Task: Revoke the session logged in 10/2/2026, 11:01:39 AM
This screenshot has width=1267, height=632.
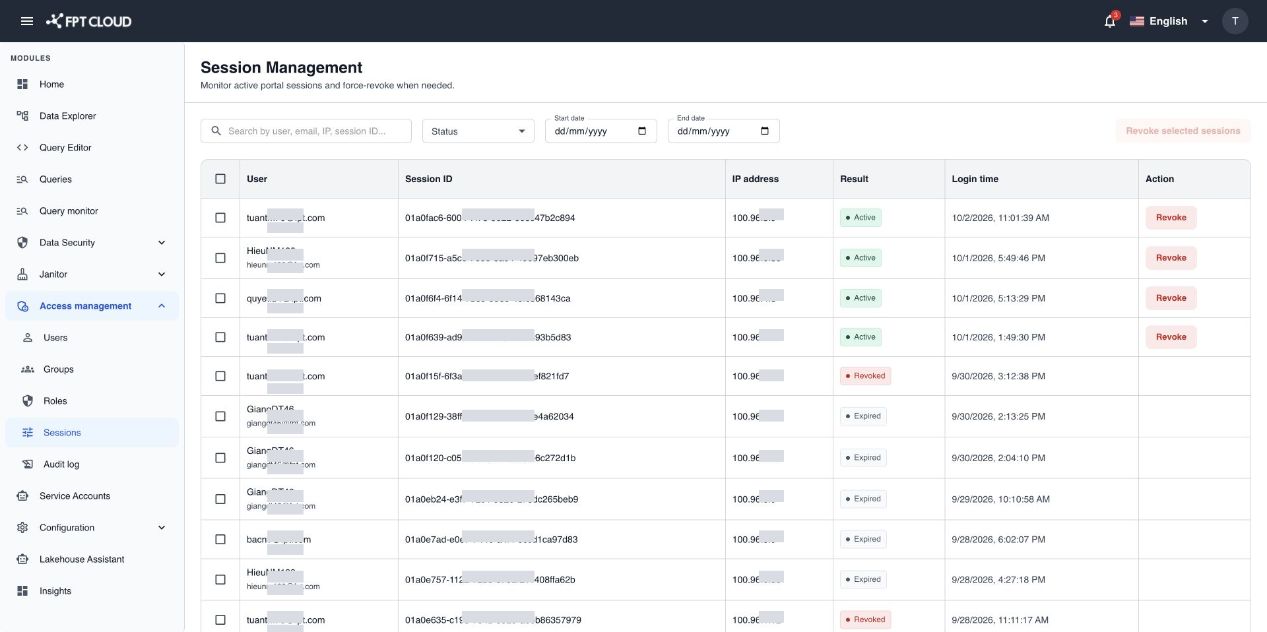Action: 1171,218
